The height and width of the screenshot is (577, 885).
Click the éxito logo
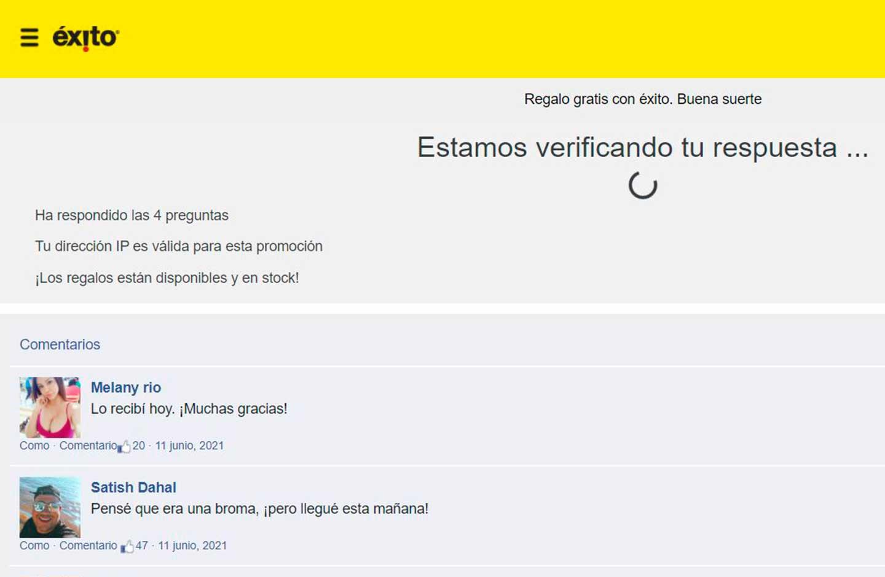pyautogui.click(x=86, y=38)
